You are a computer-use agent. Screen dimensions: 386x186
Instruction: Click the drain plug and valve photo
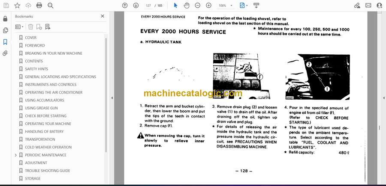[x=317, y=77]
